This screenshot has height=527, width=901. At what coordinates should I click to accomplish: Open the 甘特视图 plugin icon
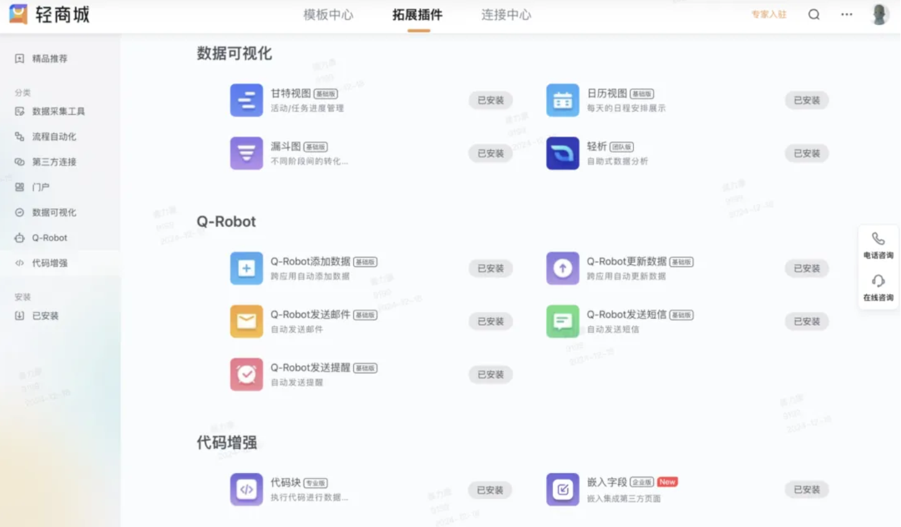pos(246,100)
